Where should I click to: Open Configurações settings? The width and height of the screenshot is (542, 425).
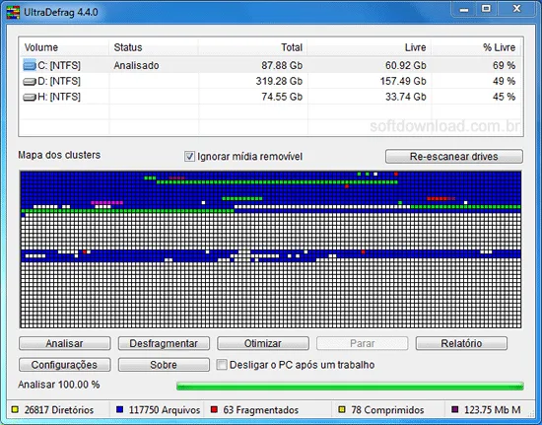65,365
